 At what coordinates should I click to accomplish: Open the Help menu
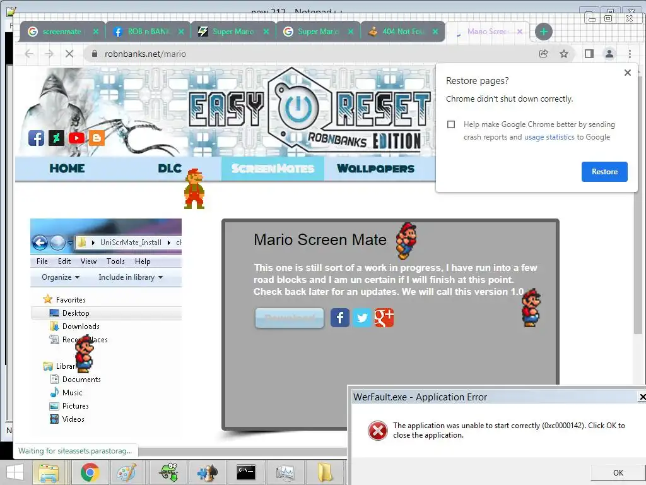143,261
